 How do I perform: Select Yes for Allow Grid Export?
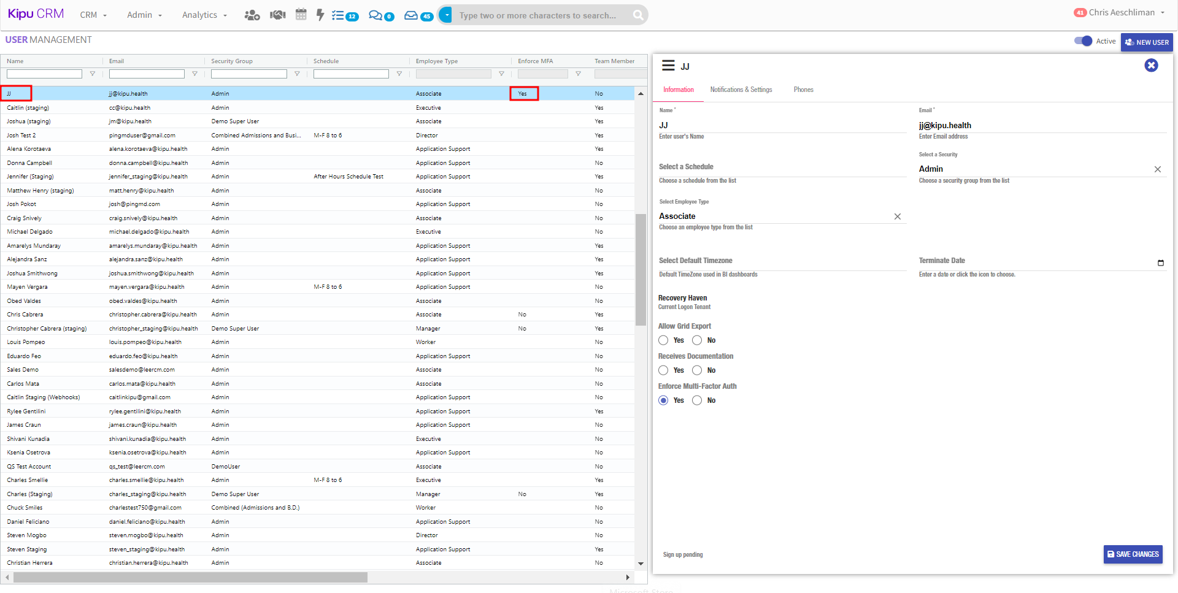pos(663,340)
